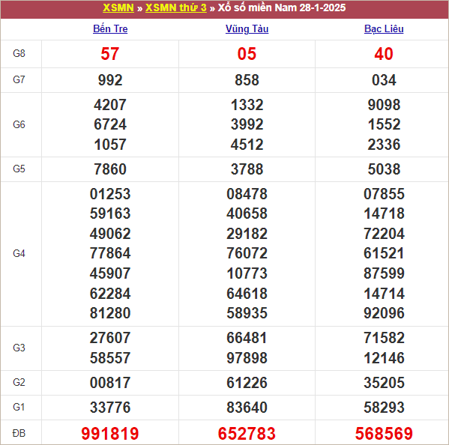Select the G3 row label
449x445 pixels.
point(19,348)
